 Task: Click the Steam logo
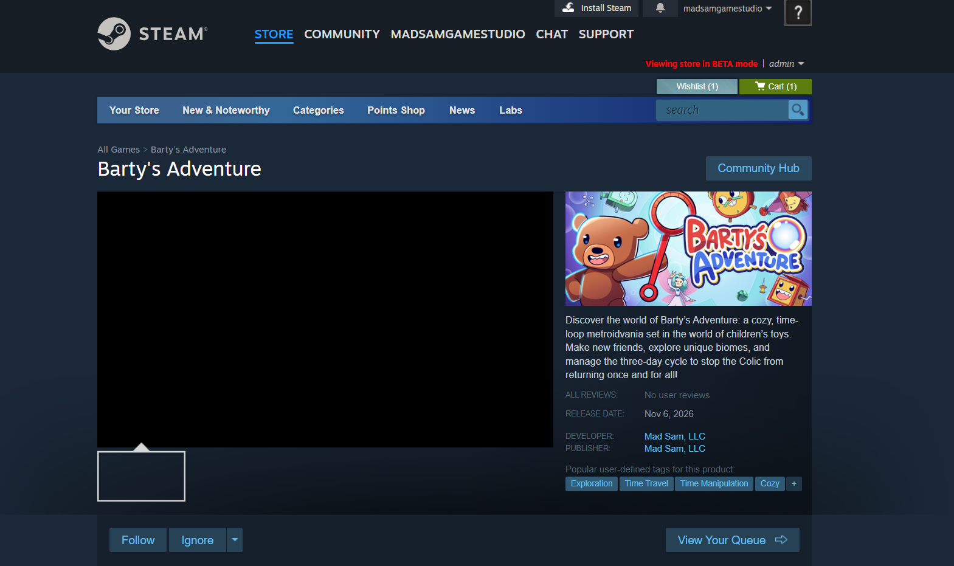click(x=153, y=34)
